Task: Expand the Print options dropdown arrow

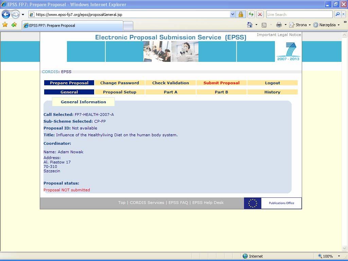Action: (x=285, y=25)
